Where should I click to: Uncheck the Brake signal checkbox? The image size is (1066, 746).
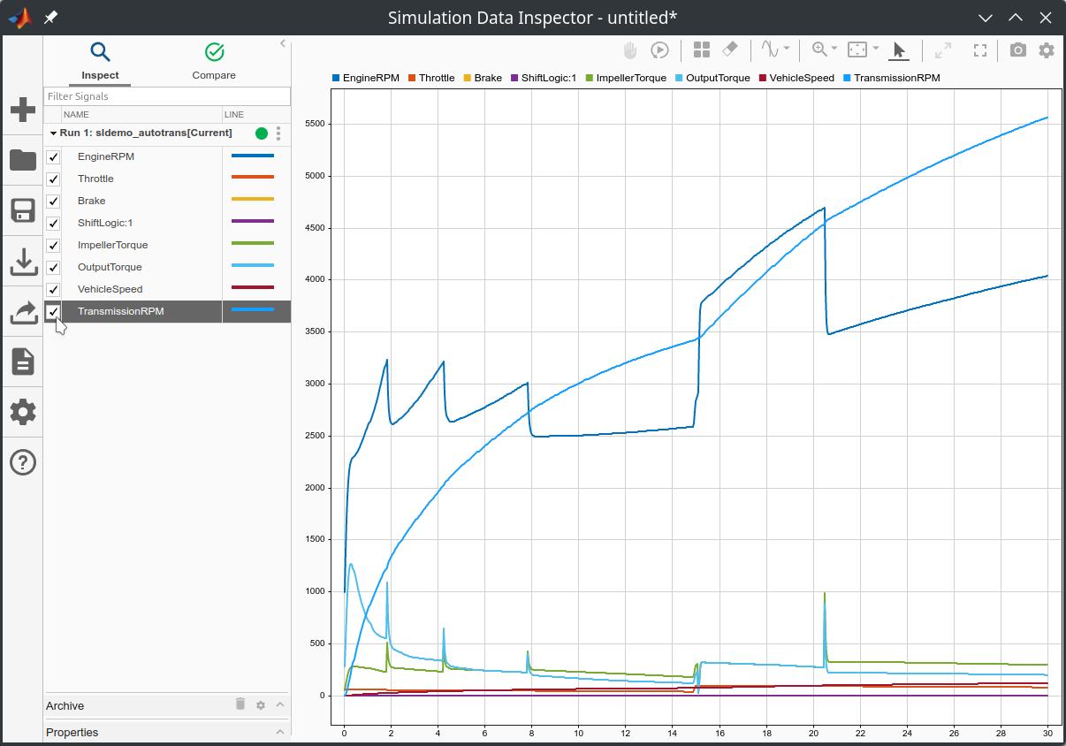click(53, 201)
